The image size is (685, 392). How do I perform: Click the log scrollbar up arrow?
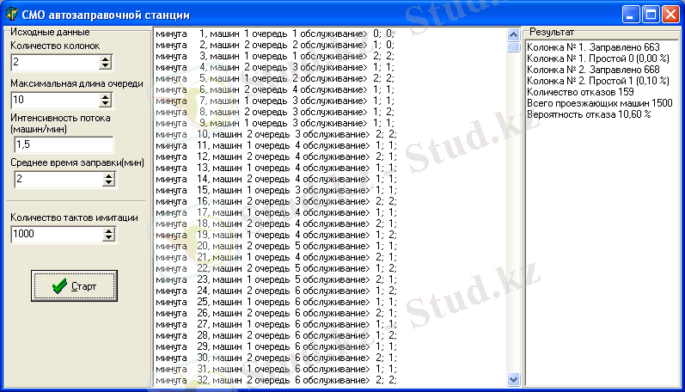[x=513, y=34]
